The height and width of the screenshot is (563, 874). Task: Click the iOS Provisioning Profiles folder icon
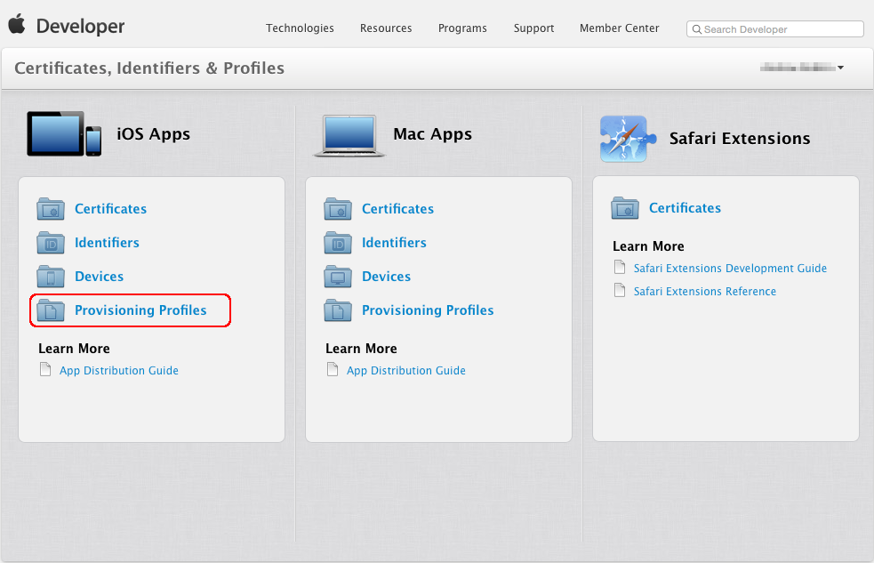click(51, 310)
